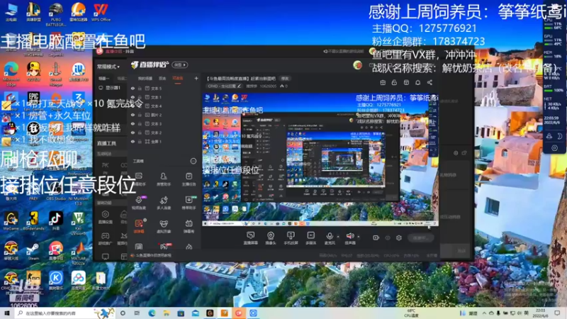567x319 pixels.
Task: Lock the 文本 5 source layer
Action: pyautogui.click(x=140, y=88)
